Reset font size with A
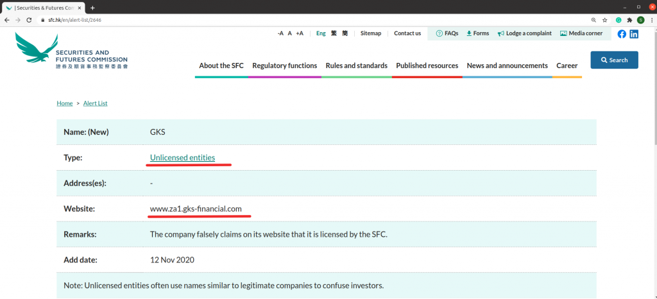This screenshot has width=657, height=299. point(289,33)
